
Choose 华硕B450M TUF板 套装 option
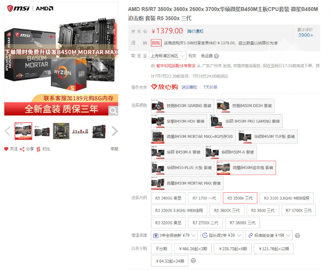click(x=268, y=137)
